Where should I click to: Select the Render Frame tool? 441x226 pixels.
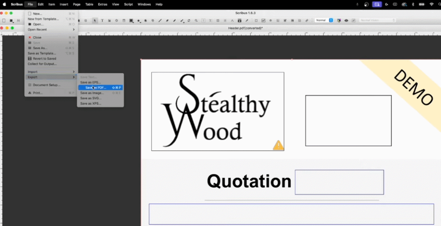point(116,21)
